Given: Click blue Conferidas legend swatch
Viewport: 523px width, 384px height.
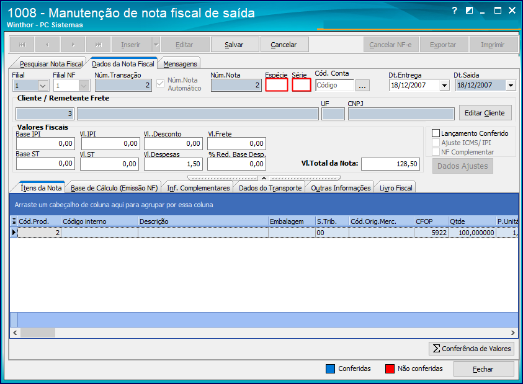Looking at the screenshot, I should (330, 368).
